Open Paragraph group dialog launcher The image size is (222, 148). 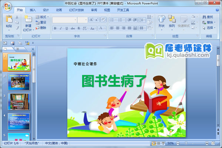[152, 36]
